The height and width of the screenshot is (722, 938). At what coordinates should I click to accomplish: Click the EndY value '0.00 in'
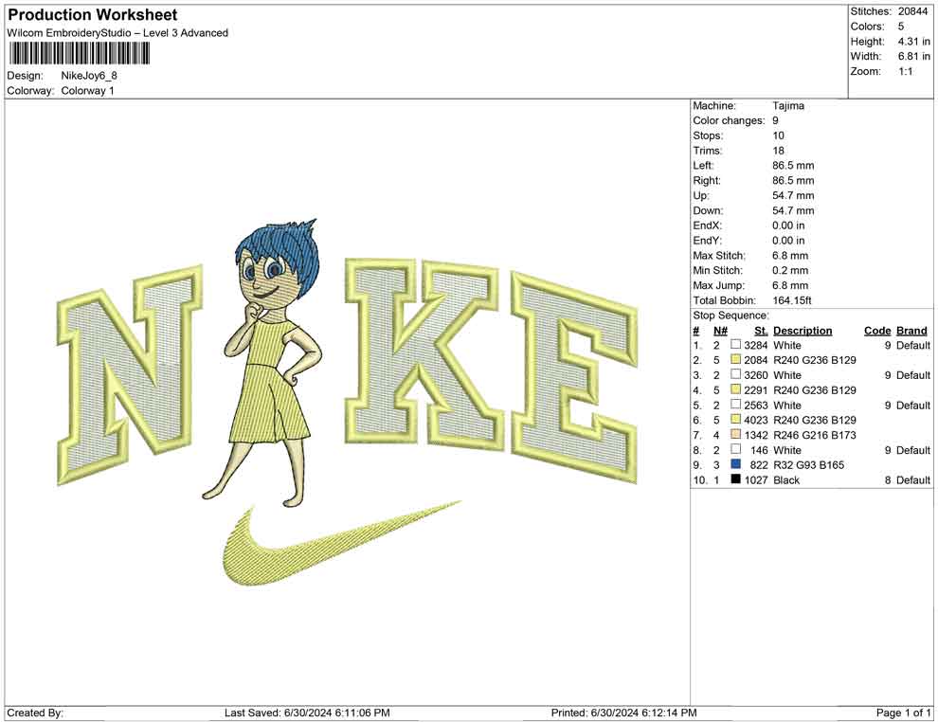pos(788,240)
